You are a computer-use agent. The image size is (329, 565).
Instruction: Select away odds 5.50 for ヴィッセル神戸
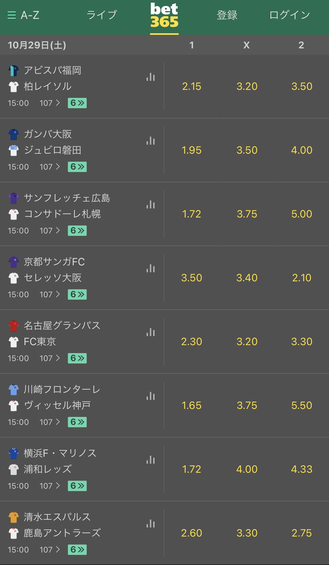pyautogui.click(x=302, y=405)
